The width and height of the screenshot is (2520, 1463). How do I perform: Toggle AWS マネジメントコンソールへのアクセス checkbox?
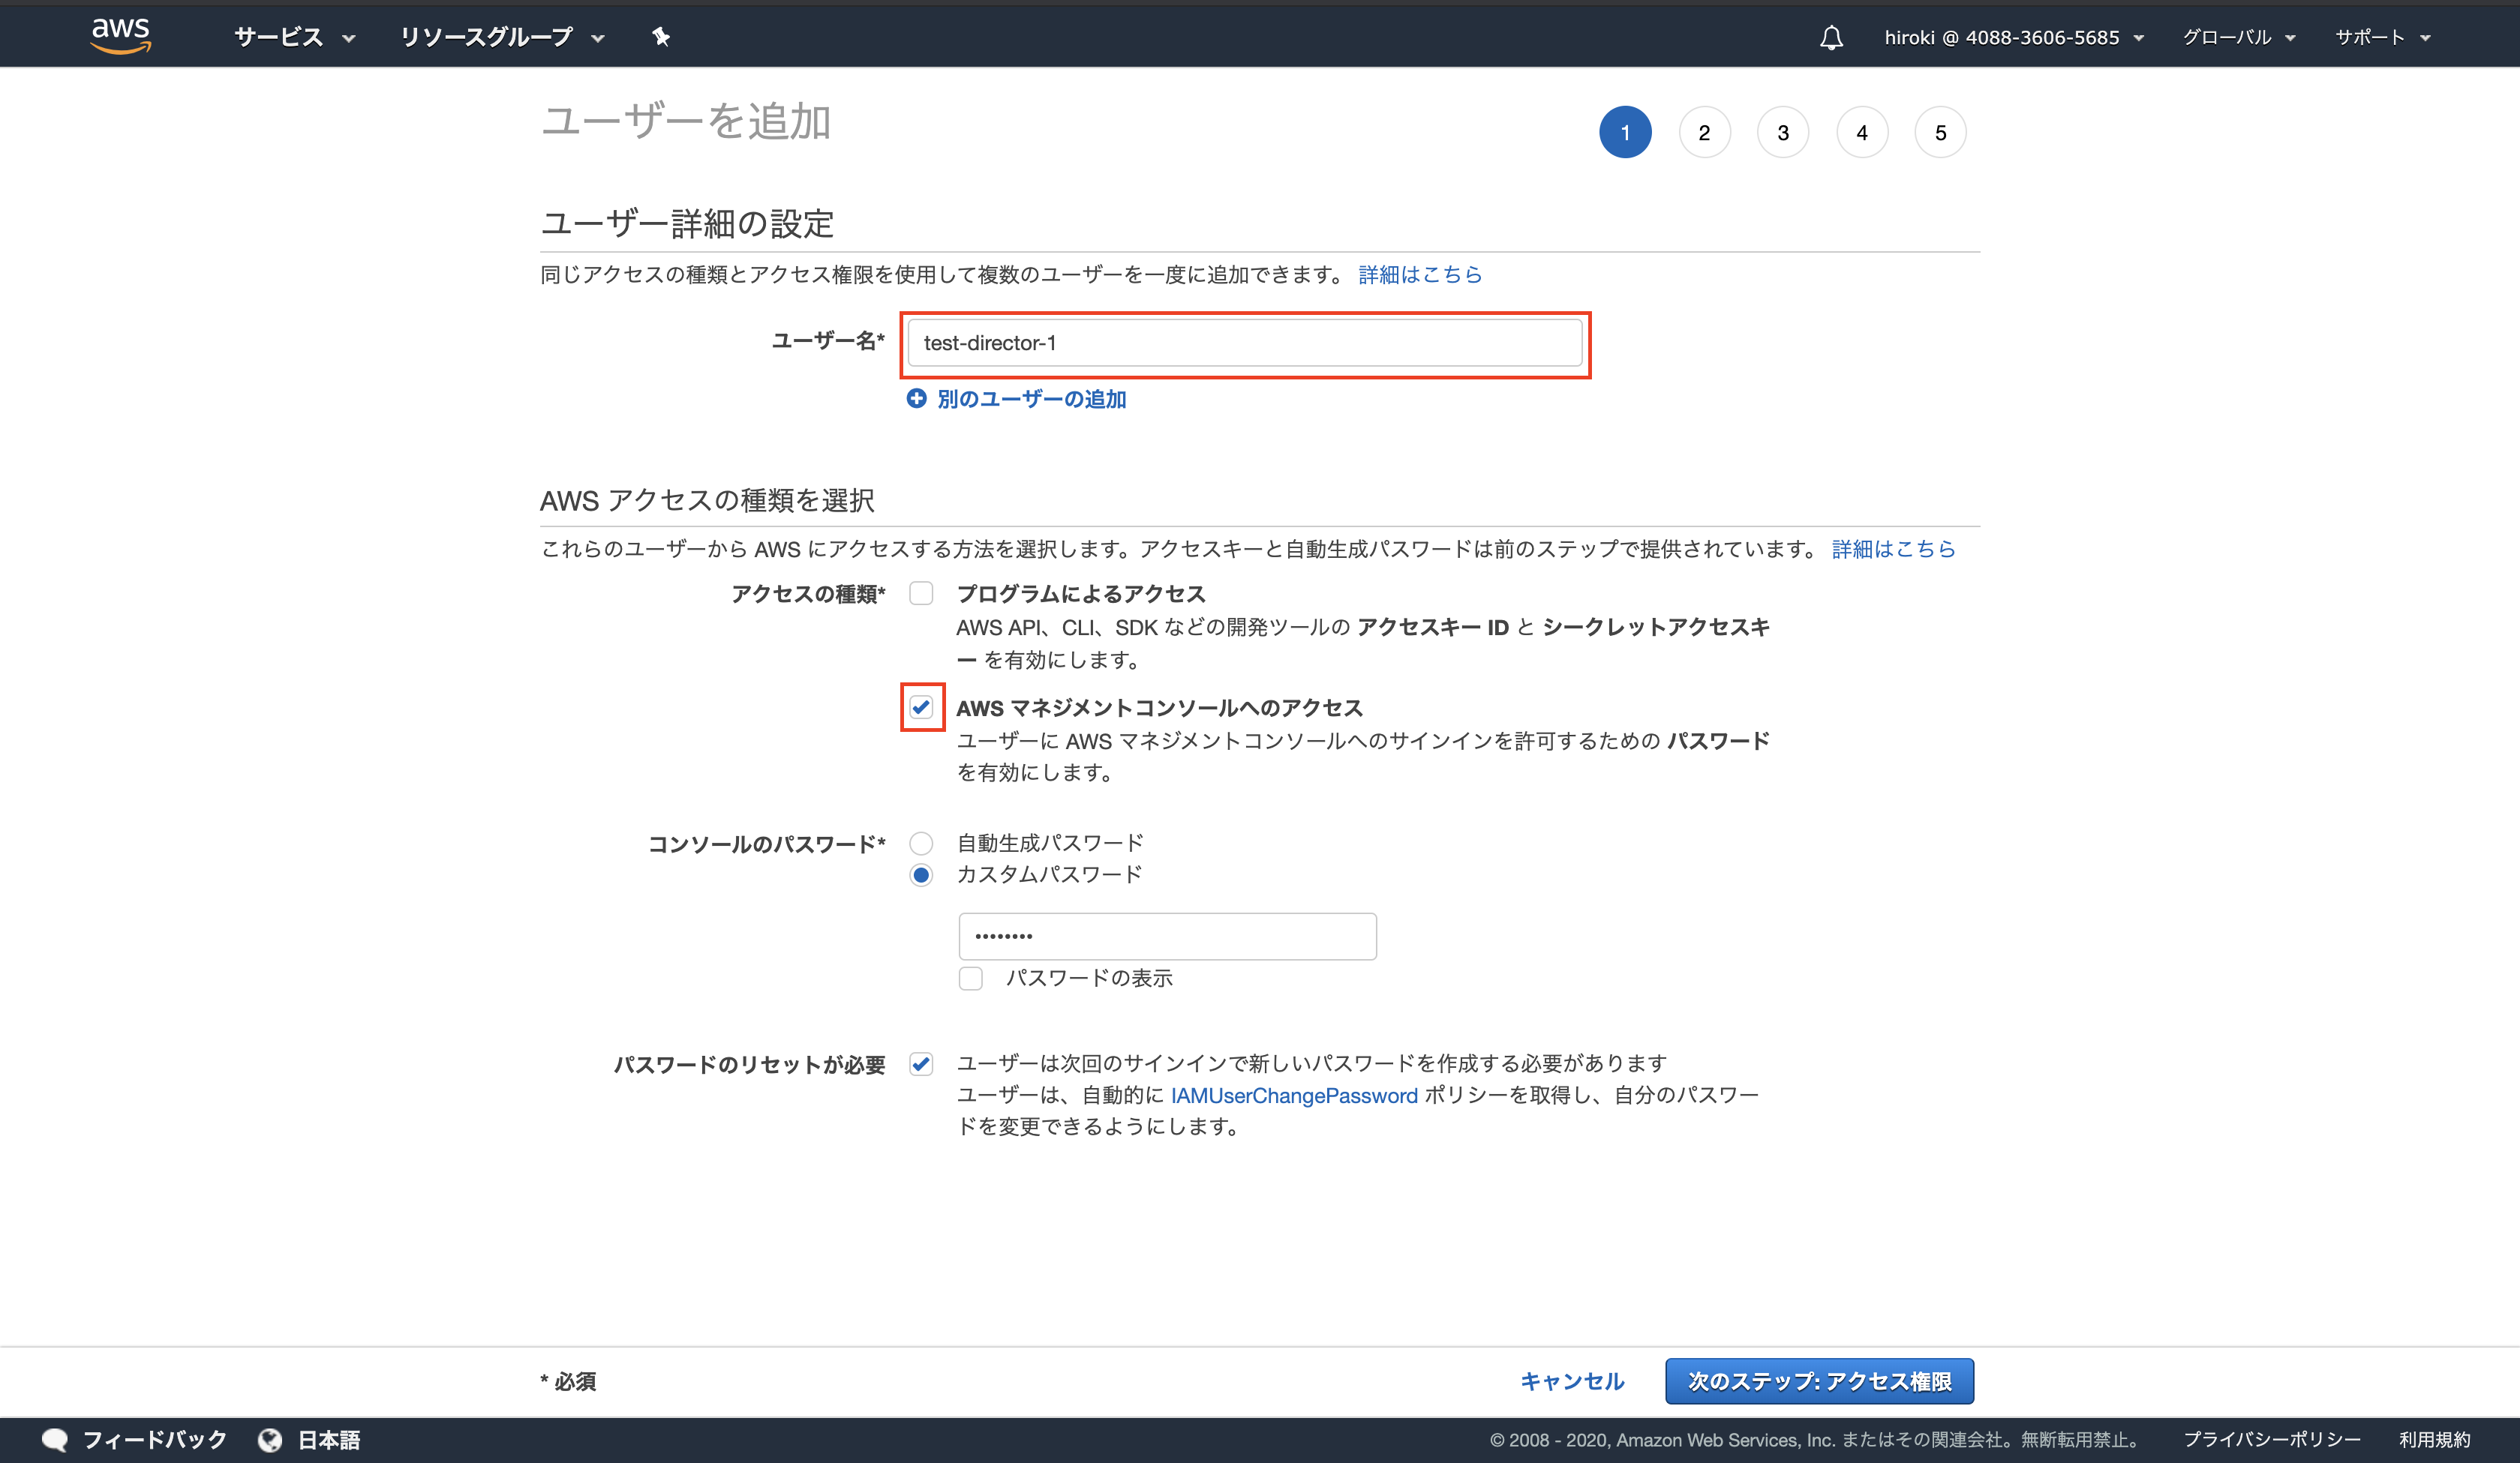click(x=921, y=708)
